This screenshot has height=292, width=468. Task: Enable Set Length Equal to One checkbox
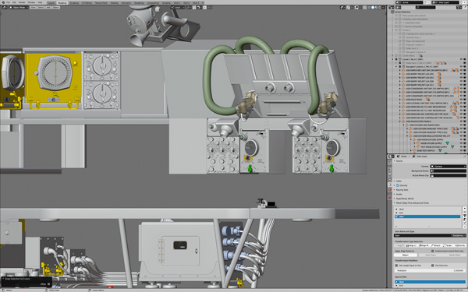point(397,266)
